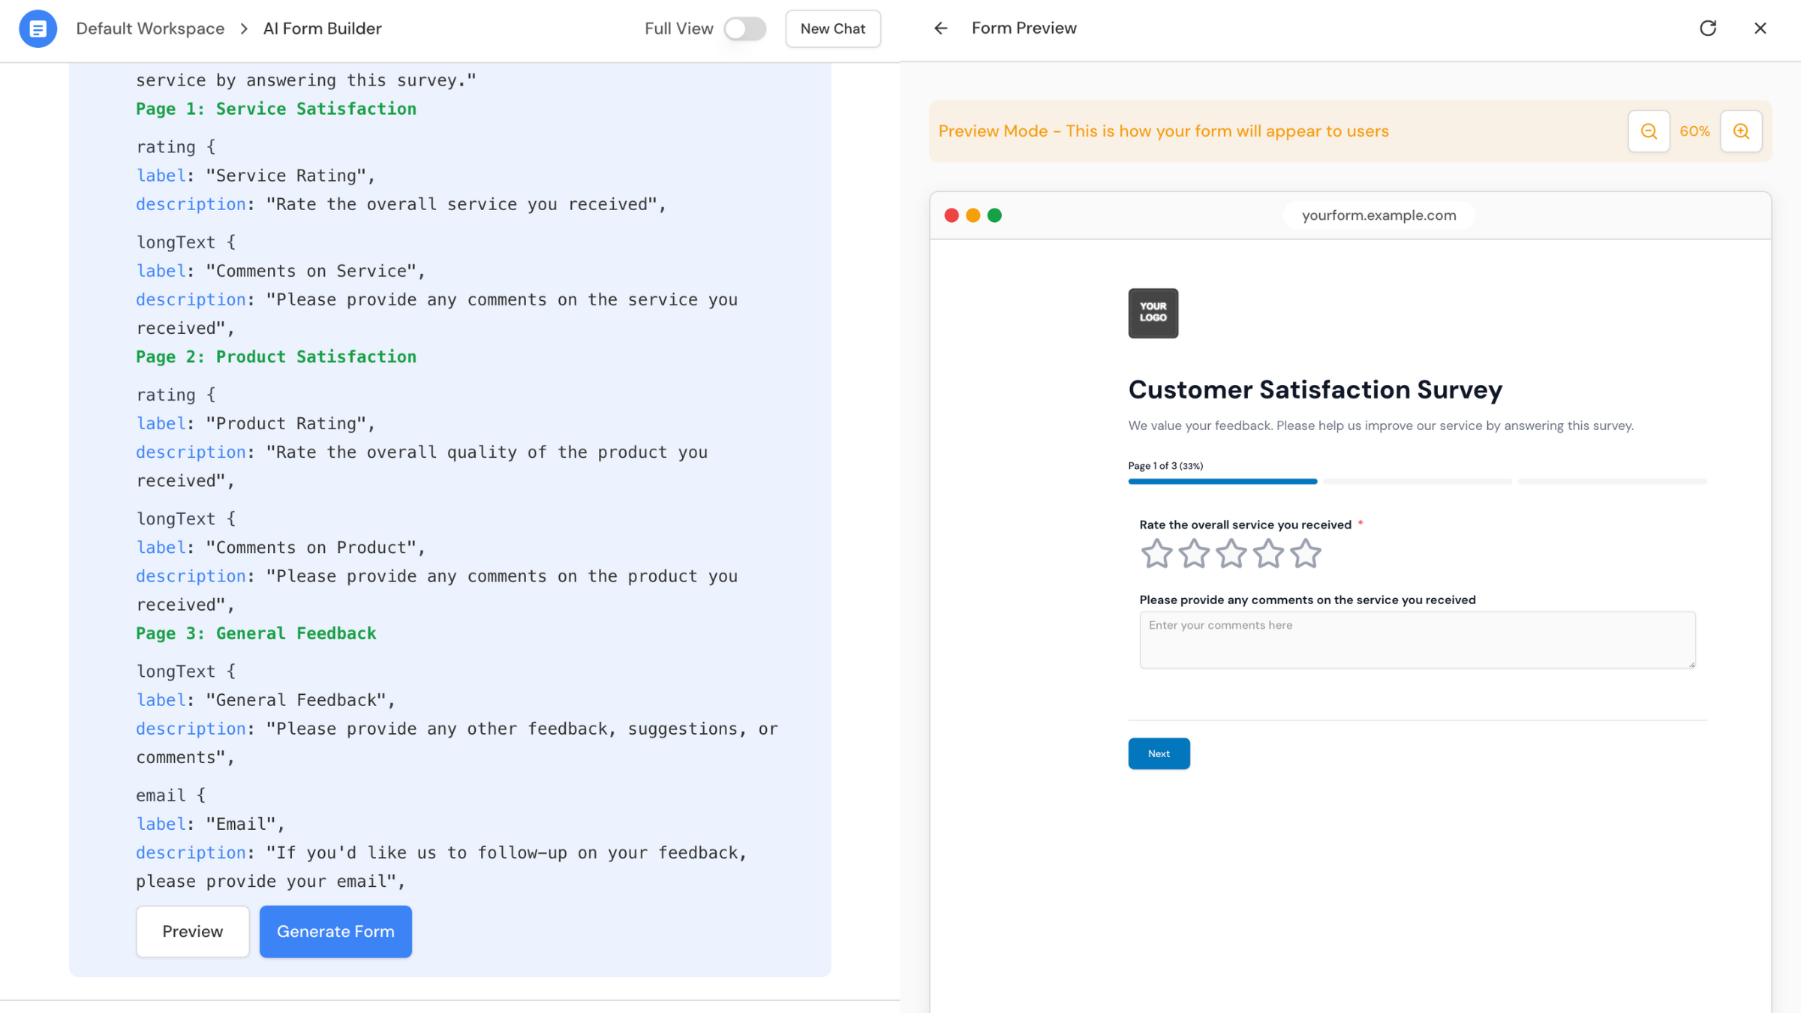This screenshot has width=1801, height=1013.
Task: Select the first rating star
Action: [x=1156, y=554]
